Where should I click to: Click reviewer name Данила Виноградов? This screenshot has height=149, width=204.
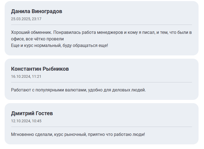coord(36,11)
